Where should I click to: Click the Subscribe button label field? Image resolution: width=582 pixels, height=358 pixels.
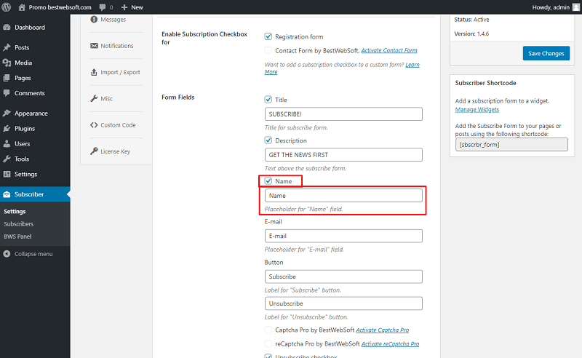click(x=343, y=277)
